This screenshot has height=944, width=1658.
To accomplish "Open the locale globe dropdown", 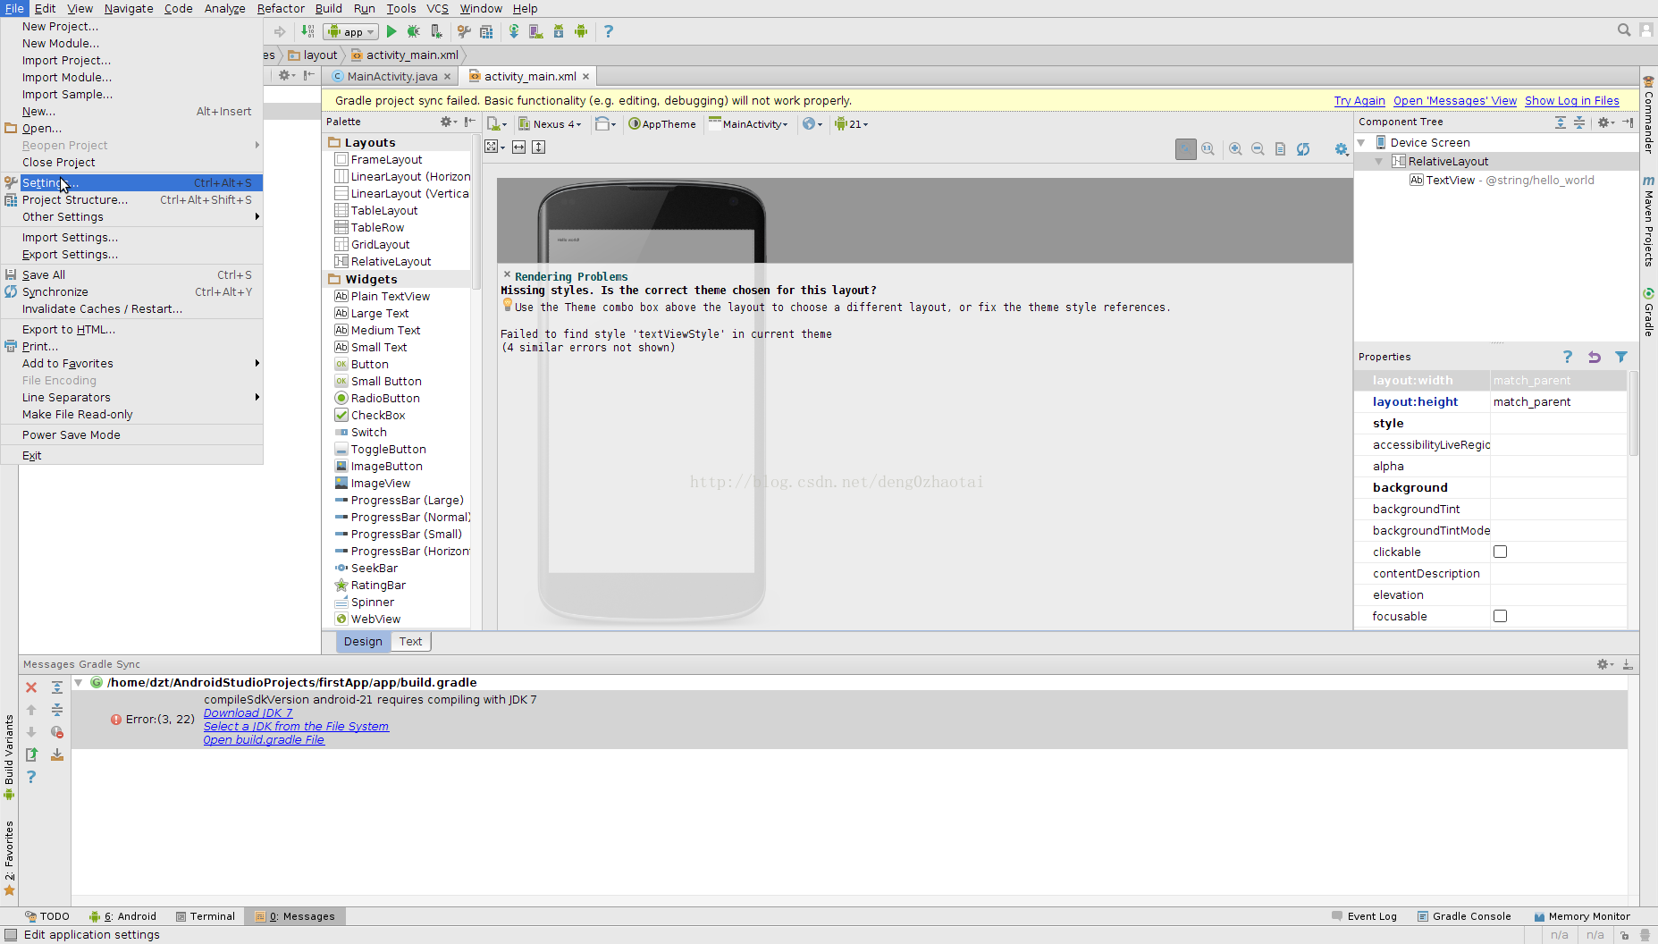I will tap(812, 124).
